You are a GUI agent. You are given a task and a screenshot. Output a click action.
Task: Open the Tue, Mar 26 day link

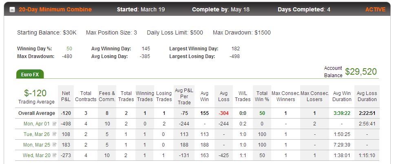37,134
